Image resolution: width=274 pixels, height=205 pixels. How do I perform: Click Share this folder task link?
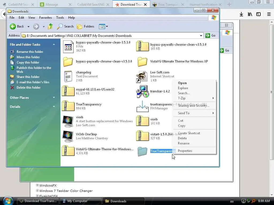[28, 77]
